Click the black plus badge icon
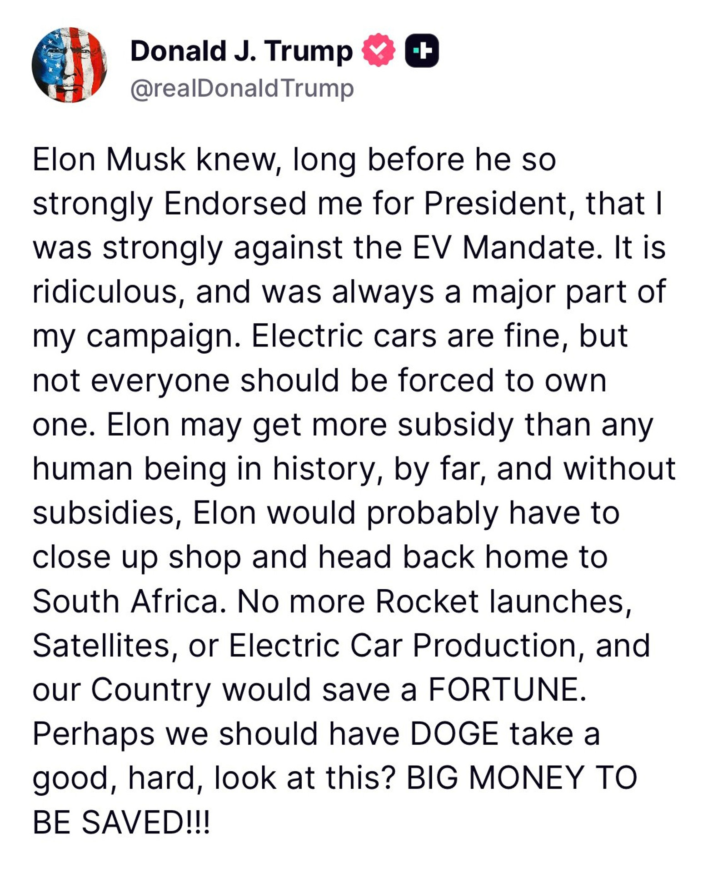The width and height of the screenshot is (708, 873). point(422,50)
